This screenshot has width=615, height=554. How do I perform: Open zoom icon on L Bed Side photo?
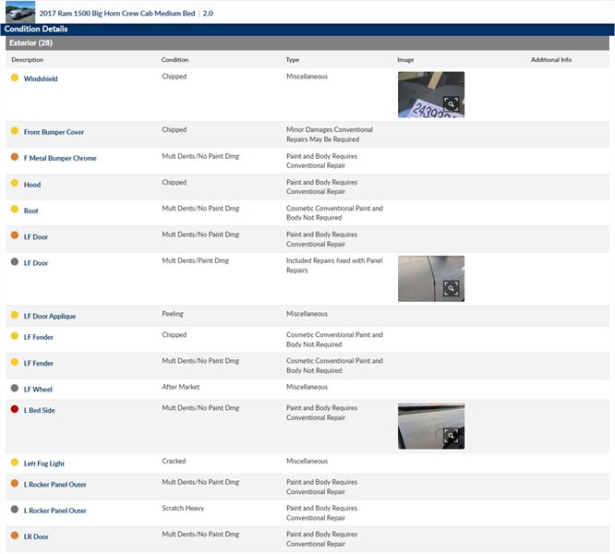coord(451,436)
